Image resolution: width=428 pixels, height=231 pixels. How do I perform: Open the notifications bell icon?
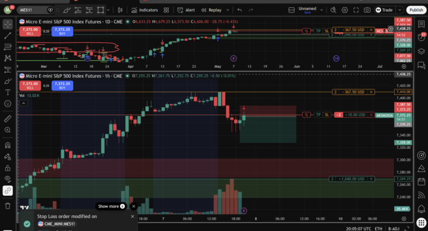421,209
